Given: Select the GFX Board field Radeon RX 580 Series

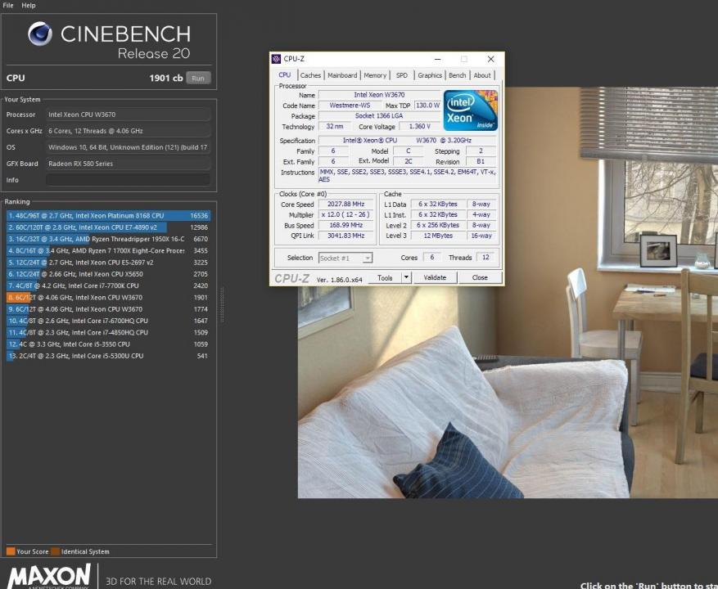Looking at the screenshot, I should (128, 164).
